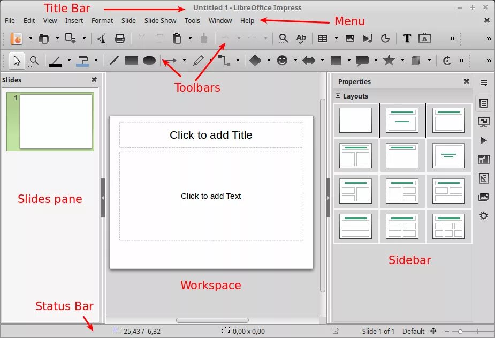The height and width of the screenshot is (338, 495).
Task: Select the Symbol Shapes smiley tool
Action: coord(282,61)
